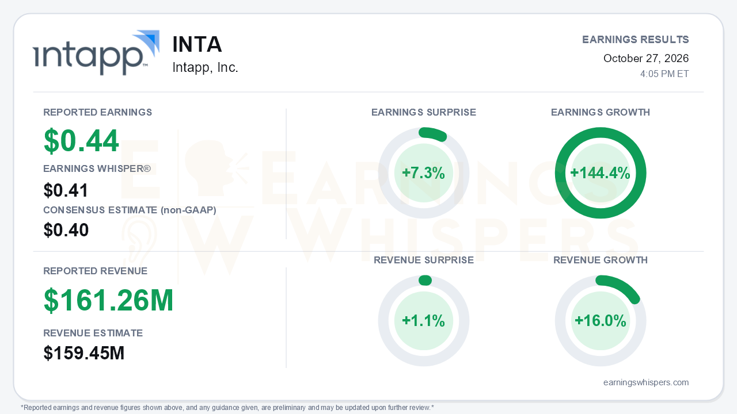The image size is (737, 414).
Task: Click the EARNINGS RESULTS heading
Action: 636,40
